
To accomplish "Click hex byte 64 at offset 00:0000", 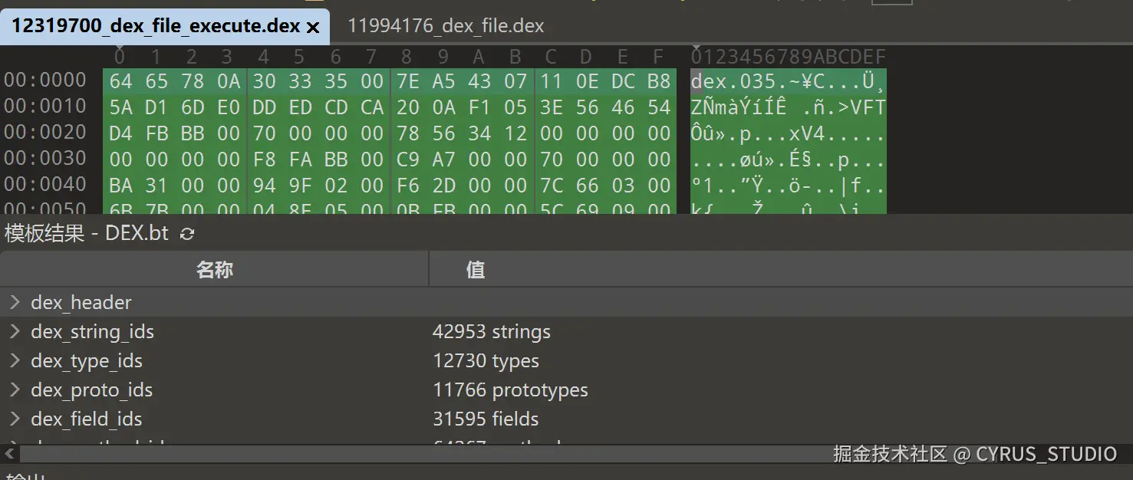I will (x=120, y=81).
